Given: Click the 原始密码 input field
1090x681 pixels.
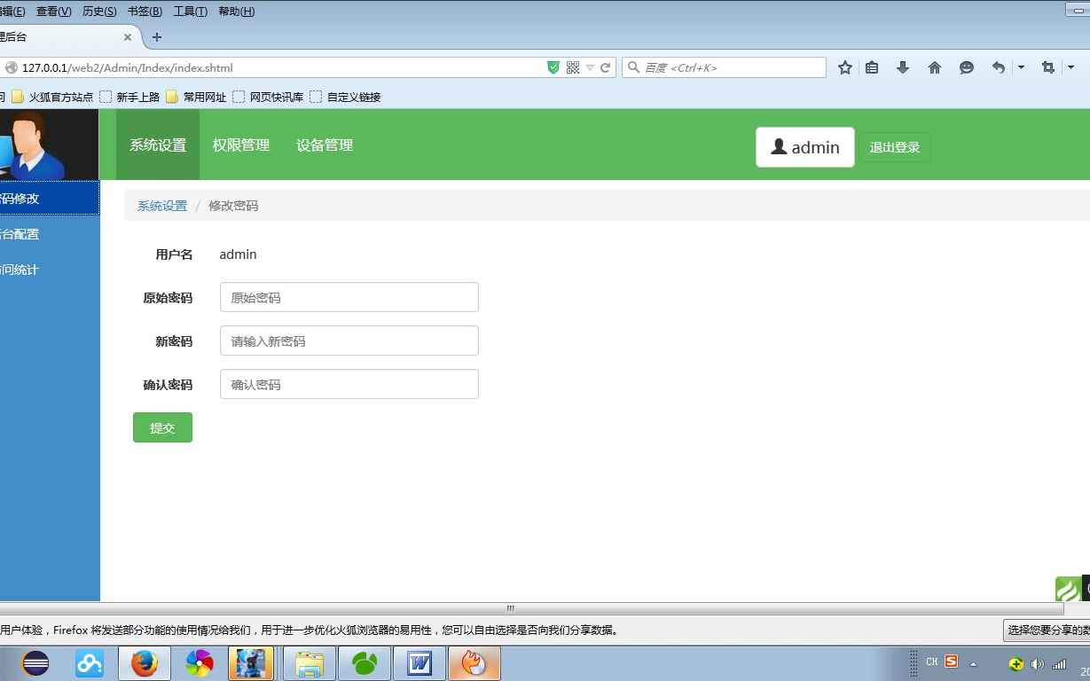Looking at the screenshot, I should [x=348, y=296].
